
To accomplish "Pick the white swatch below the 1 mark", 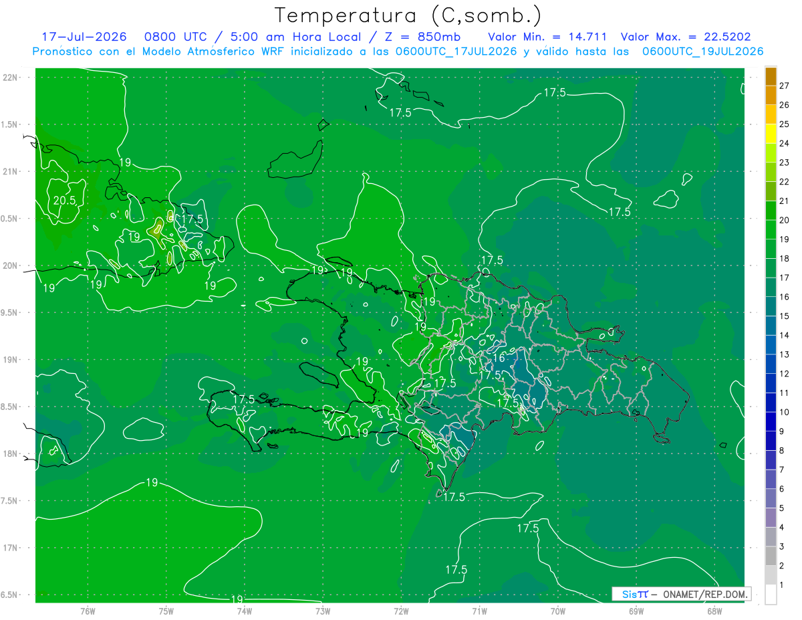I will point(771,595).
